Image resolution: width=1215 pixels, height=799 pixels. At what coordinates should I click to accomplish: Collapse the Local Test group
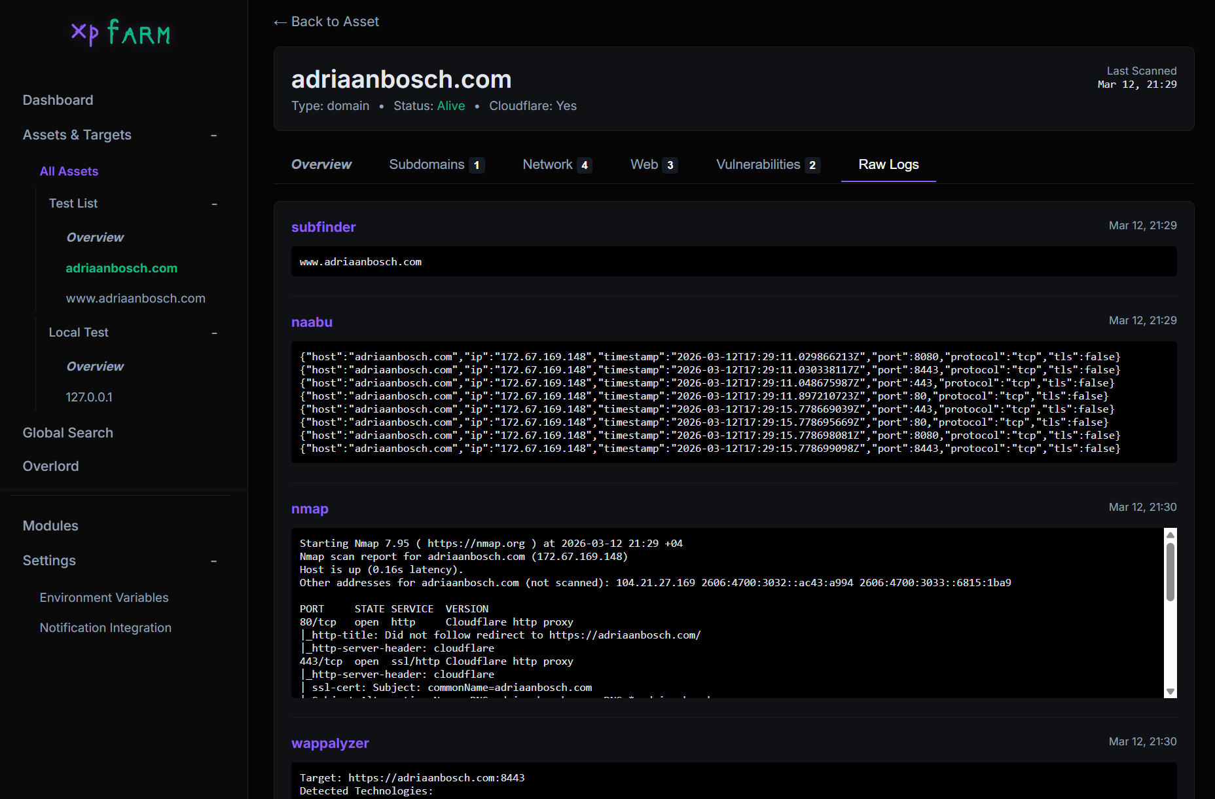[214, 333]
